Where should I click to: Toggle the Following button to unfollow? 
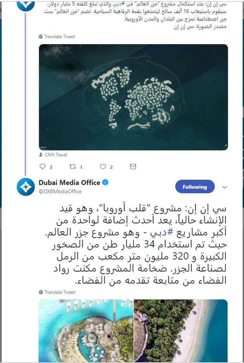(x=194, y=187)
